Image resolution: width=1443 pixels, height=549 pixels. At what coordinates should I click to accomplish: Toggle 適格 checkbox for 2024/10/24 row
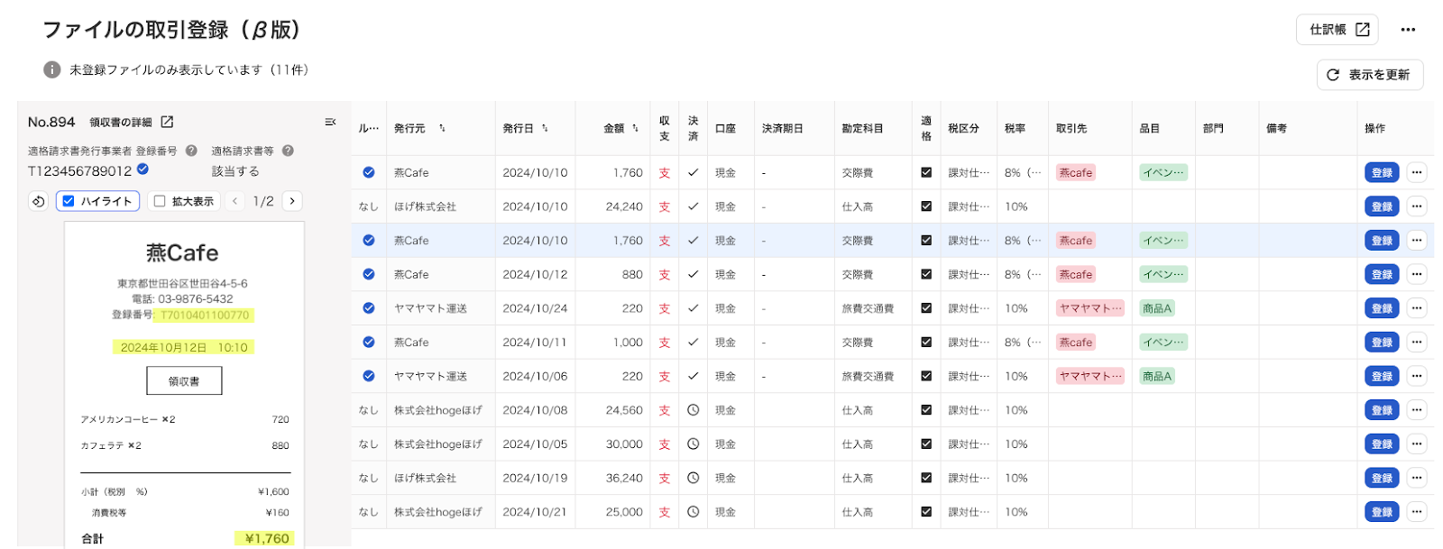[x=926, y=308]
